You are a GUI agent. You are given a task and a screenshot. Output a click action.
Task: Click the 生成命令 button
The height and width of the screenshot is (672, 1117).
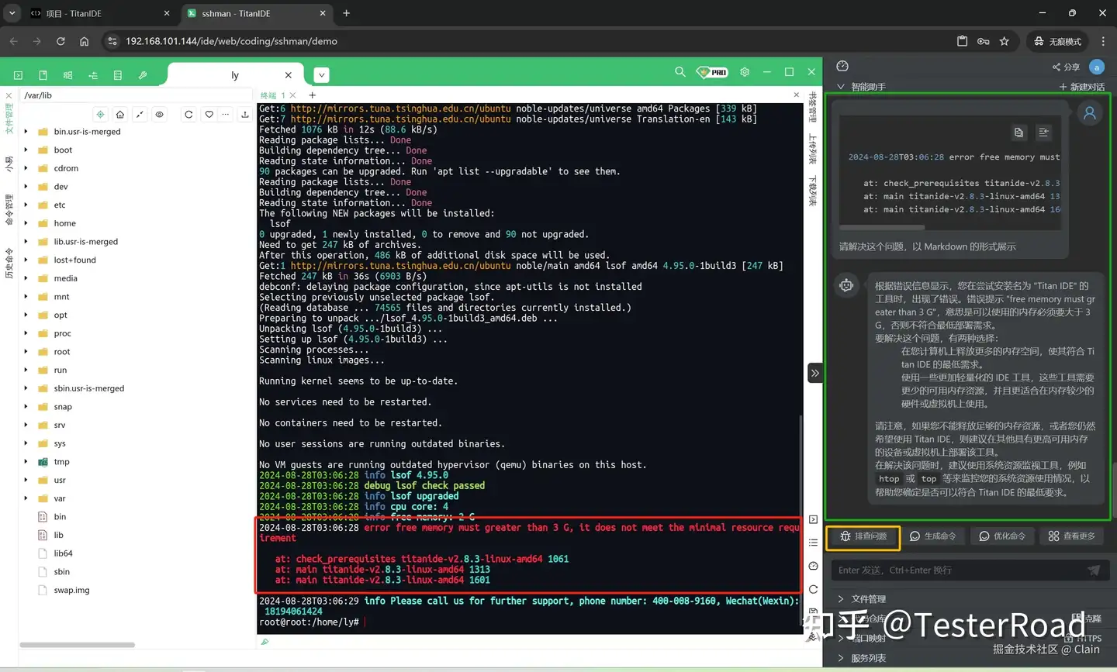(x=932, y=536)
